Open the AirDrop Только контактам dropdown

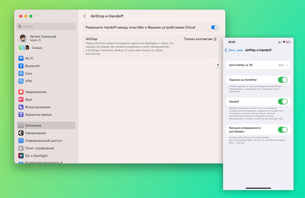(201, 39)
